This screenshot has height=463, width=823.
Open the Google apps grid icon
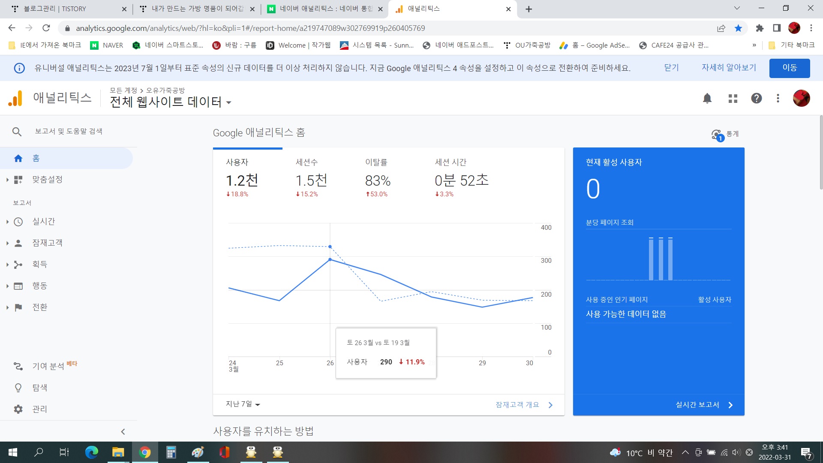click(733, 99)
